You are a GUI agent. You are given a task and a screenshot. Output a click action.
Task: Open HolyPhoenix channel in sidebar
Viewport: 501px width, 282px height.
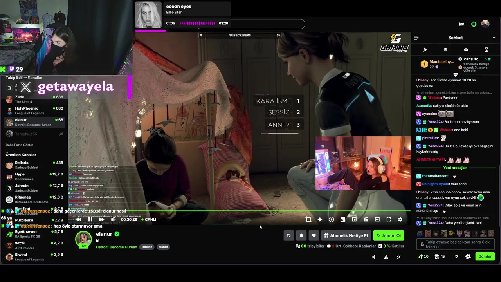[x=34, y=111]
